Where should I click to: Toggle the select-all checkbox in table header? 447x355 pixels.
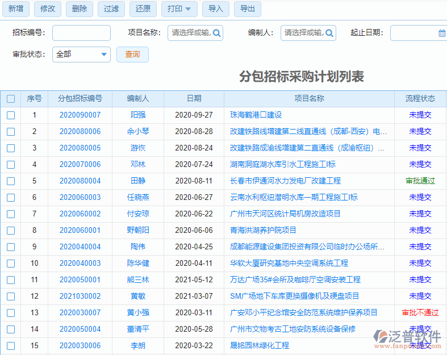coord(11,99)
